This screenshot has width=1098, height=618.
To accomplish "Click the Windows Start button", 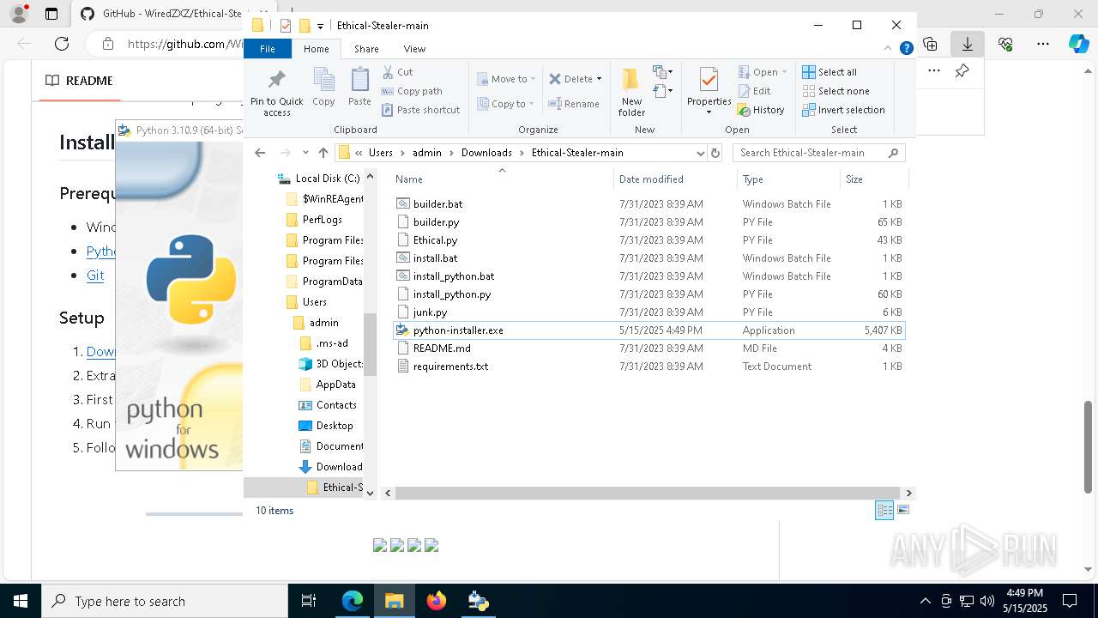I will coord(21,601).
